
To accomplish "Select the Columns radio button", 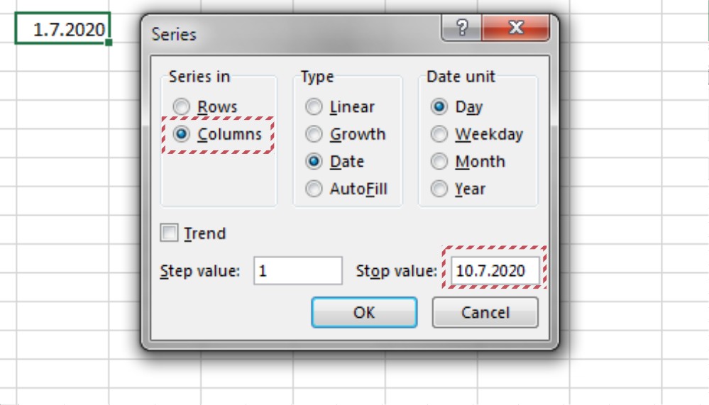I will click(x=182, y=135).
